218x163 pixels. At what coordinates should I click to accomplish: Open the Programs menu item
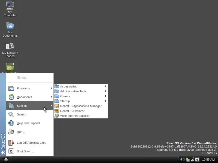point(30,88)
